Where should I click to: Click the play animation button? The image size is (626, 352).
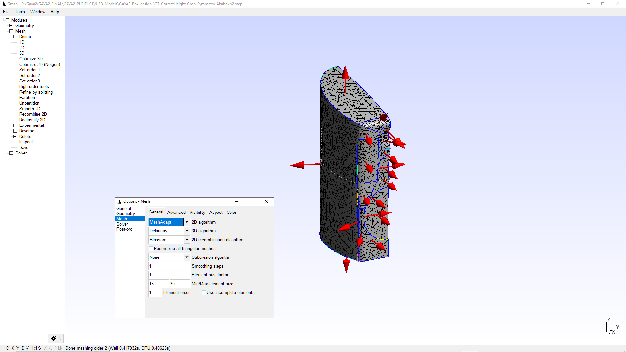tap(55, 348)
